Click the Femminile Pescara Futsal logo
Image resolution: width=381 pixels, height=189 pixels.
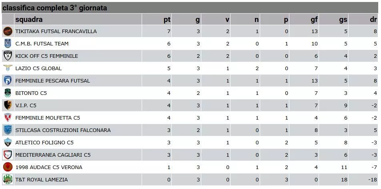[x=8, y=81]
